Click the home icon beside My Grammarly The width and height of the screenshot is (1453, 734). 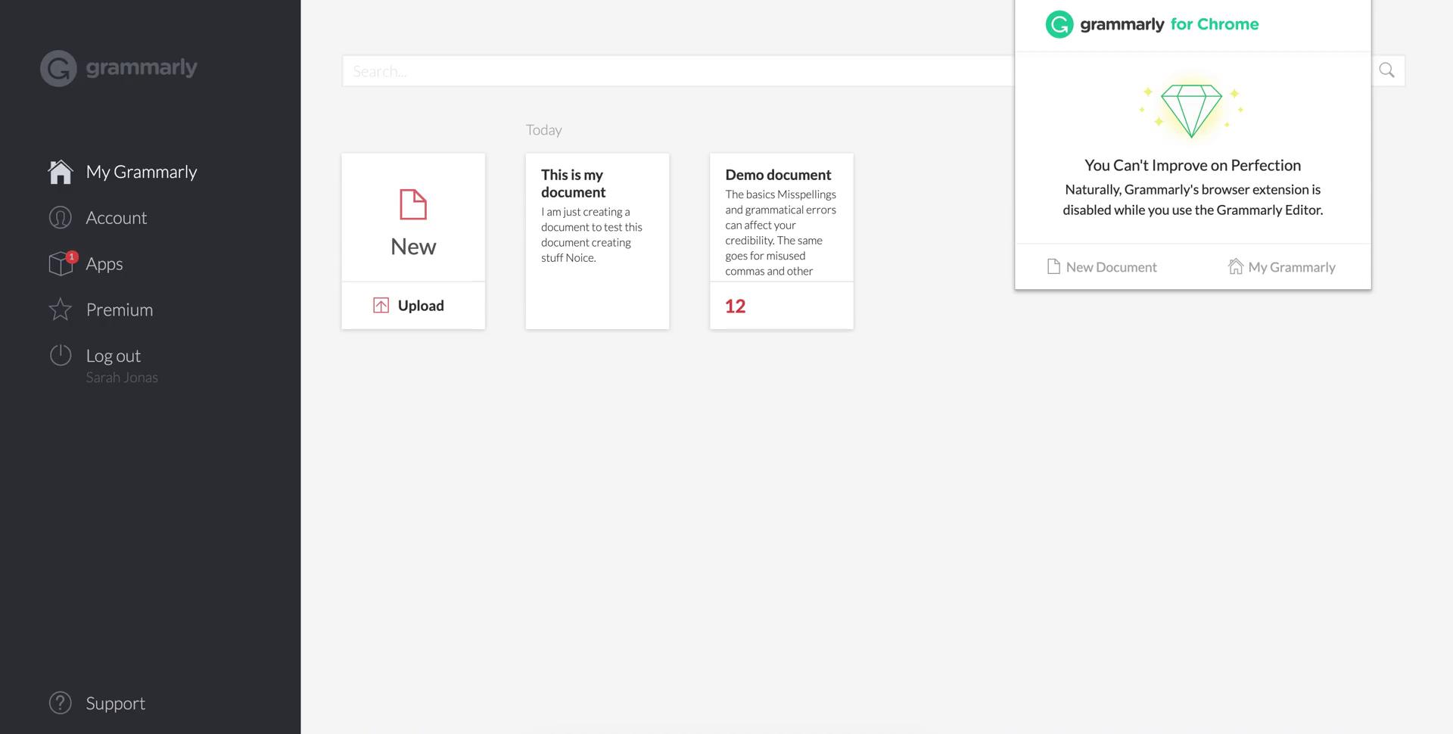point(61,172)
